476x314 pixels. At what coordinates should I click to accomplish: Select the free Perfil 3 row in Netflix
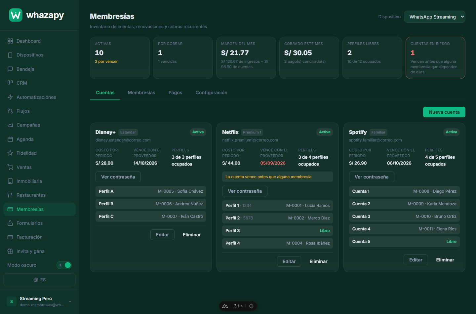click(278, 231)
